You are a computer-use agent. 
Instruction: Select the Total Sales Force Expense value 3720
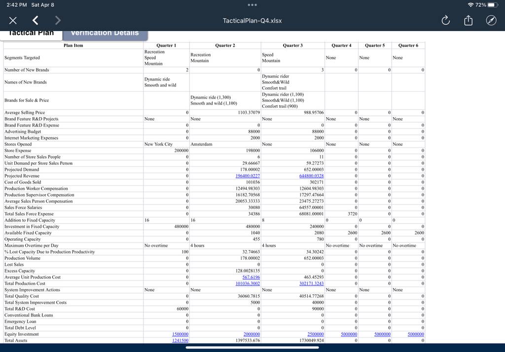pos(352,214)
